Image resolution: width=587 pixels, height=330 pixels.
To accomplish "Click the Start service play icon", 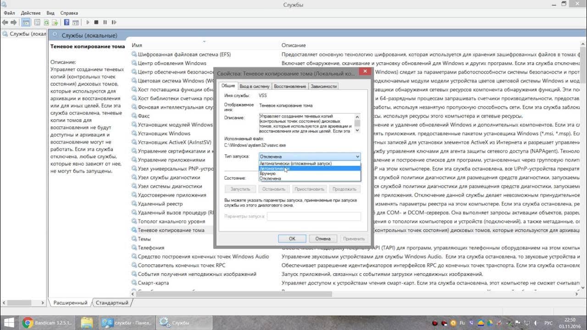I will pos(88,22).
